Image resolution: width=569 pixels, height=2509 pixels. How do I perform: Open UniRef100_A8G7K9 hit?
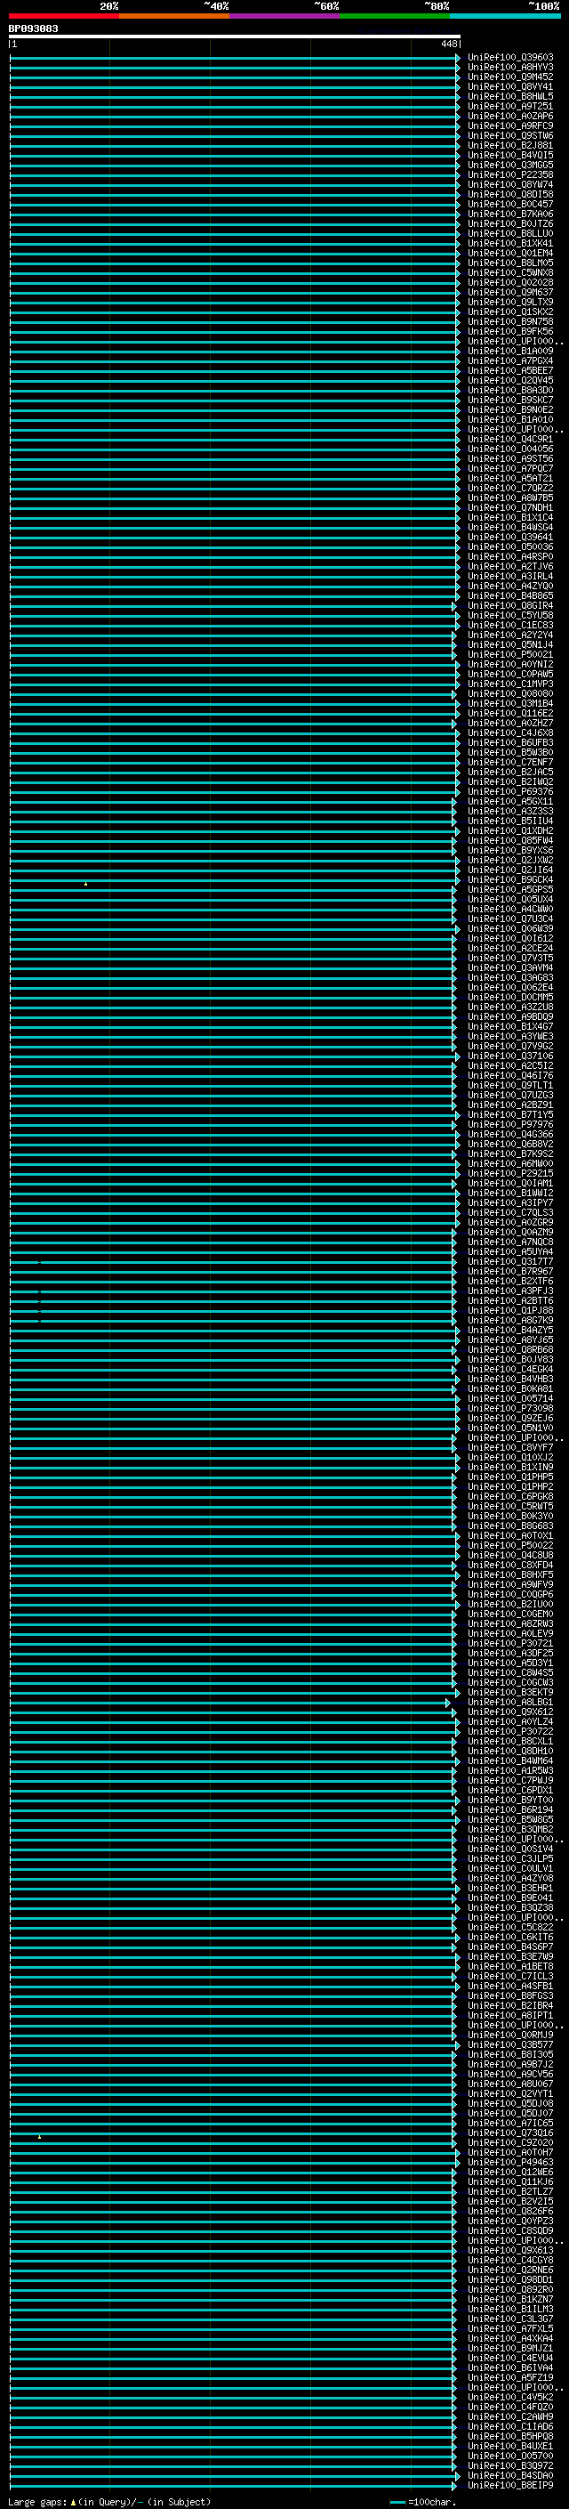point(510,1321)
